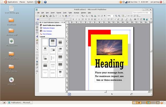Image resolution: width=166 pixels, height=107 pixels.
Task: Click the Save icon in the toolbar
Action: click(44, 16)
